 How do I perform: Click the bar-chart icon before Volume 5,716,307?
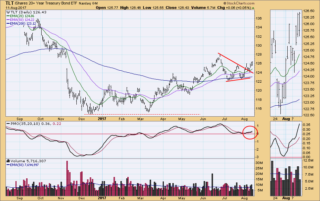coord(8,161)
